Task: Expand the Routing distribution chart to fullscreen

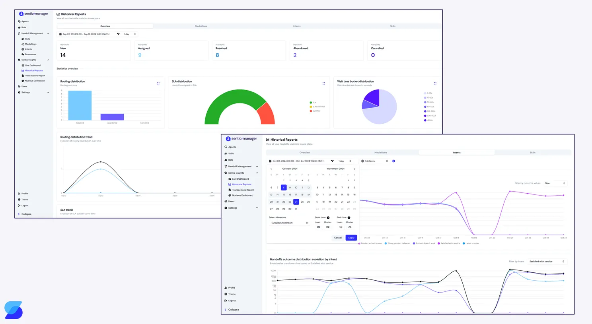Action: pyautogui.click(x=158, y=83)
